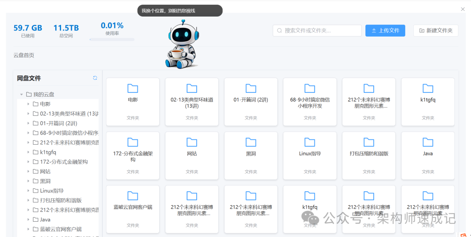Viewport: 471px width, 237px height.
Task: Expand the 172-分布式金融架构 node arrow
Action: point(28,162)
